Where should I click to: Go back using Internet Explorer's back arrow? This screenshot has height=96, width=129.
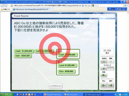(x=2, y=6)
